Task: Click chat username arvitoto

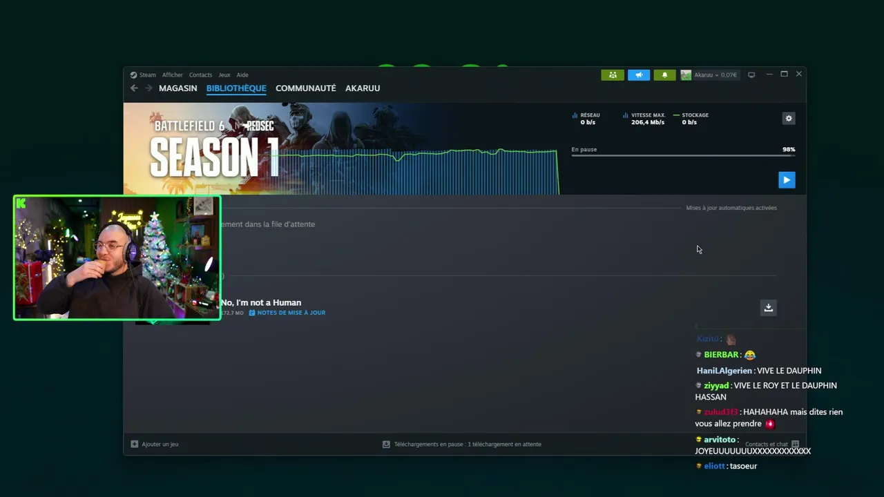Action: [x=719, y=440]
